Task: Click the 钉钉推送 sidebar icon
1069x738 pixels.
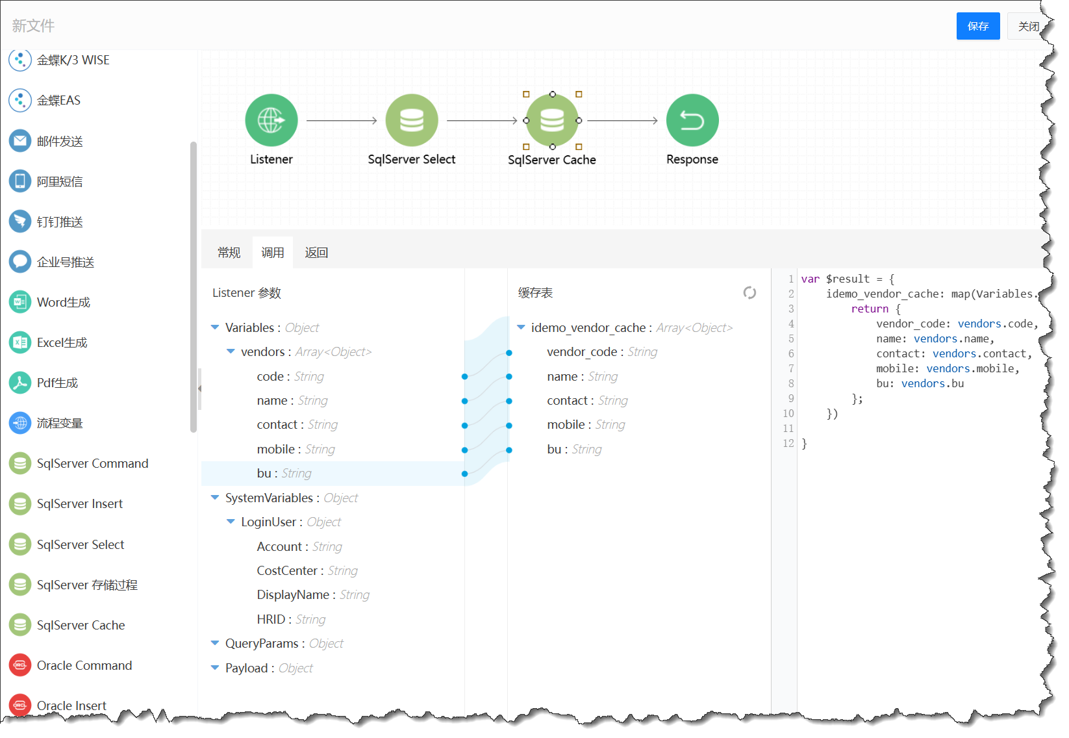Action: (x=20, y=222)
